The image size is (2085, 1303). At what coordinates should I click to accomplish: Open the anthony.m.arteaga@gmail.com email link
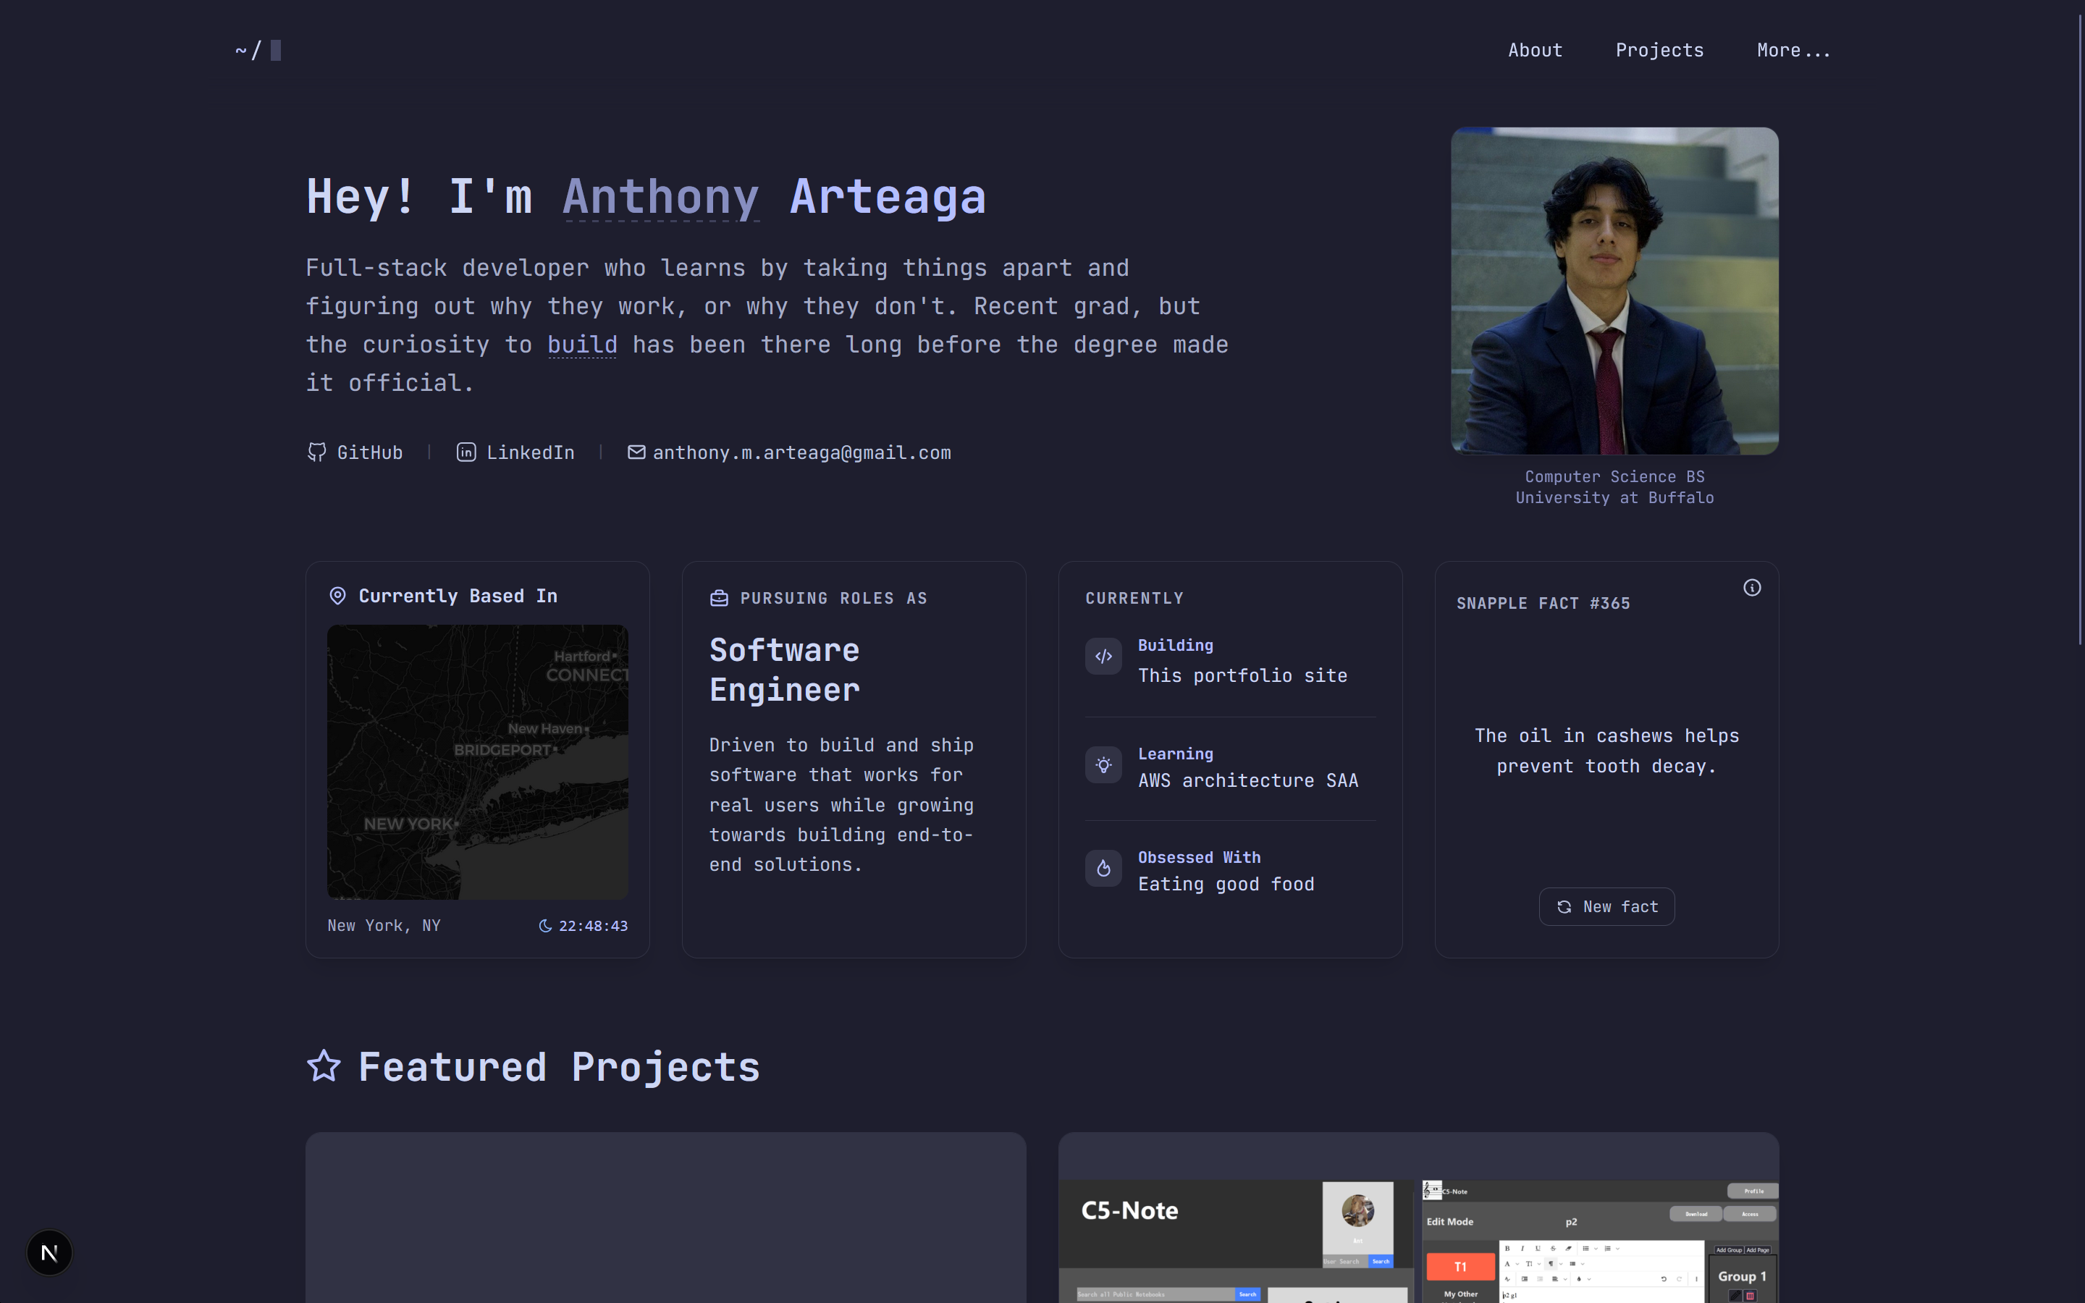801,452
